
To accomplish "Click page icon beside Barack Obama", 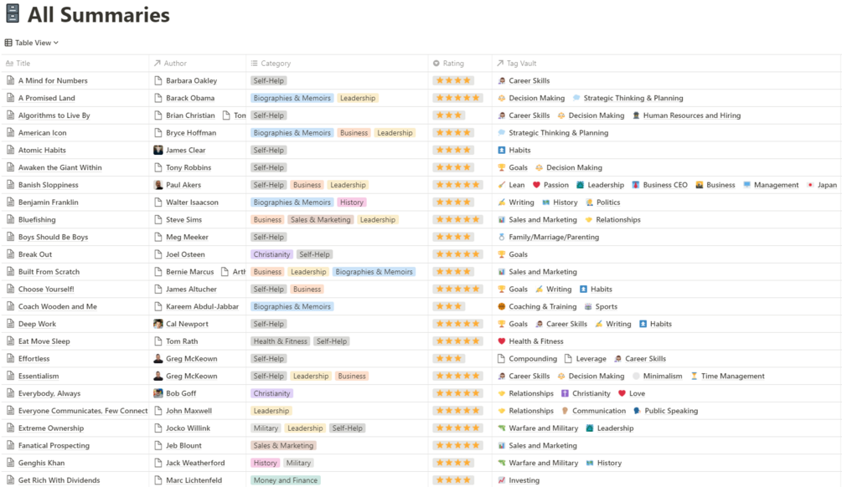I will pos(158,98).
